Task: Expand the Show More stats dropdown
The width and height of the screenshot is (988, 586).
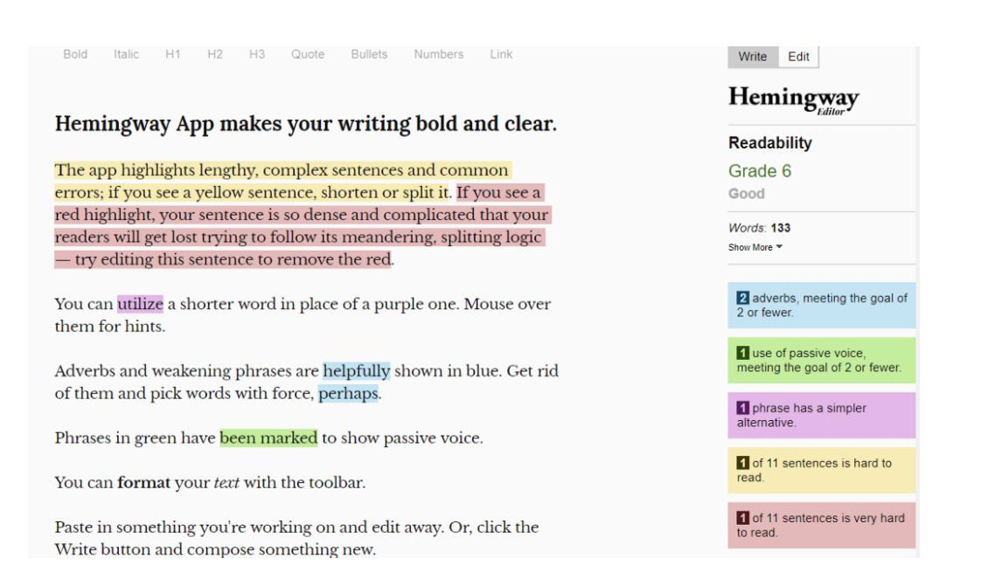Action: coord(755,247)
